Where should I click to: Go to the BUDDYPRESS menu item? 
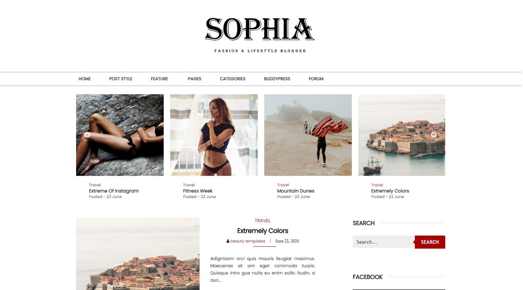[277, 79]
